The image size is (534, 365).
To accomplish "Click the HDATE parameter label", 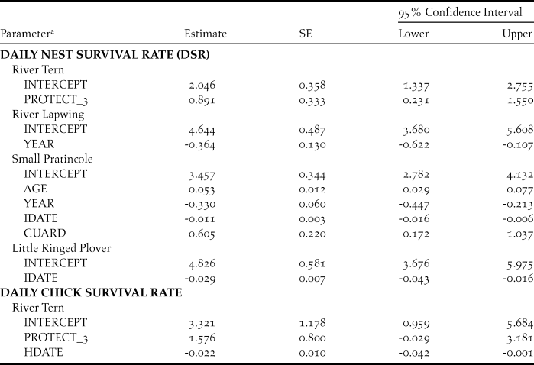I will coord(42,351).
